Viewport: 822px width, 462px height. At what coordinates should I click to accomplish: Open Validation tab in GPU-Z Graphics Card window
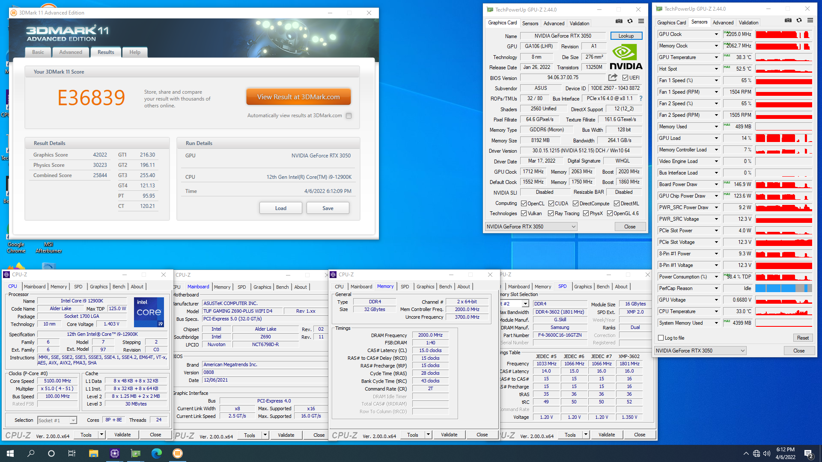(579, 24)
